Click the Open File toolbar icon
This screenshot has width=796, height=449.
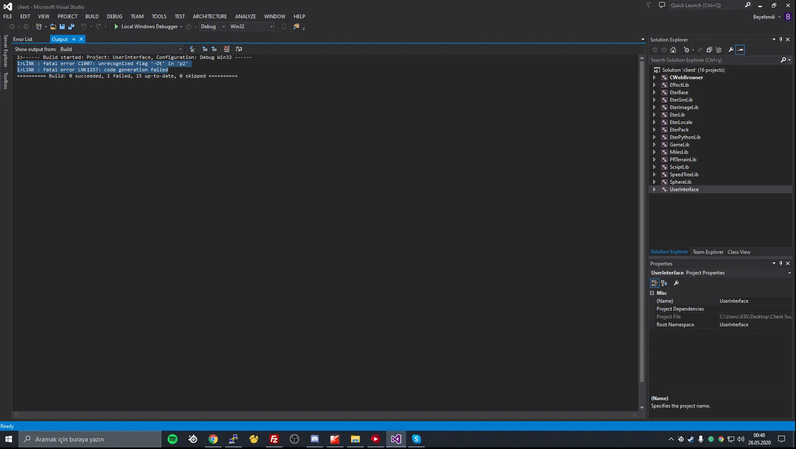(53, 27)
